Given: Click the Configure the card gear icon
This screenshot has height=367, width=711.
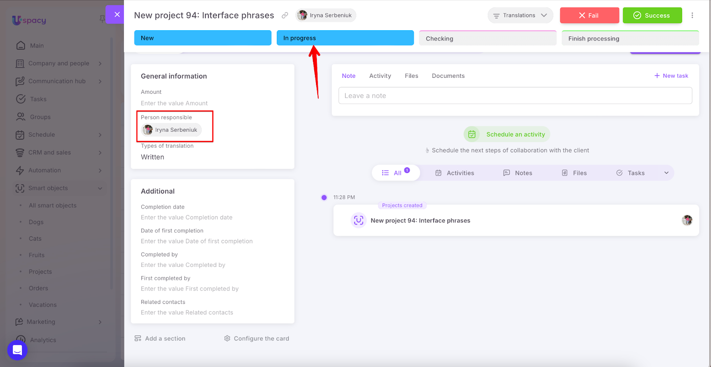Looking at the screenshot, I should 228,339.
